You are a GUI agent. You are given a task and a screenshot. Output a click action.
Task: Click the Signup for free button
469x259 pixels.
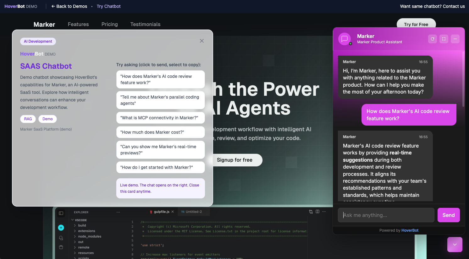click(x=234, y=160)
